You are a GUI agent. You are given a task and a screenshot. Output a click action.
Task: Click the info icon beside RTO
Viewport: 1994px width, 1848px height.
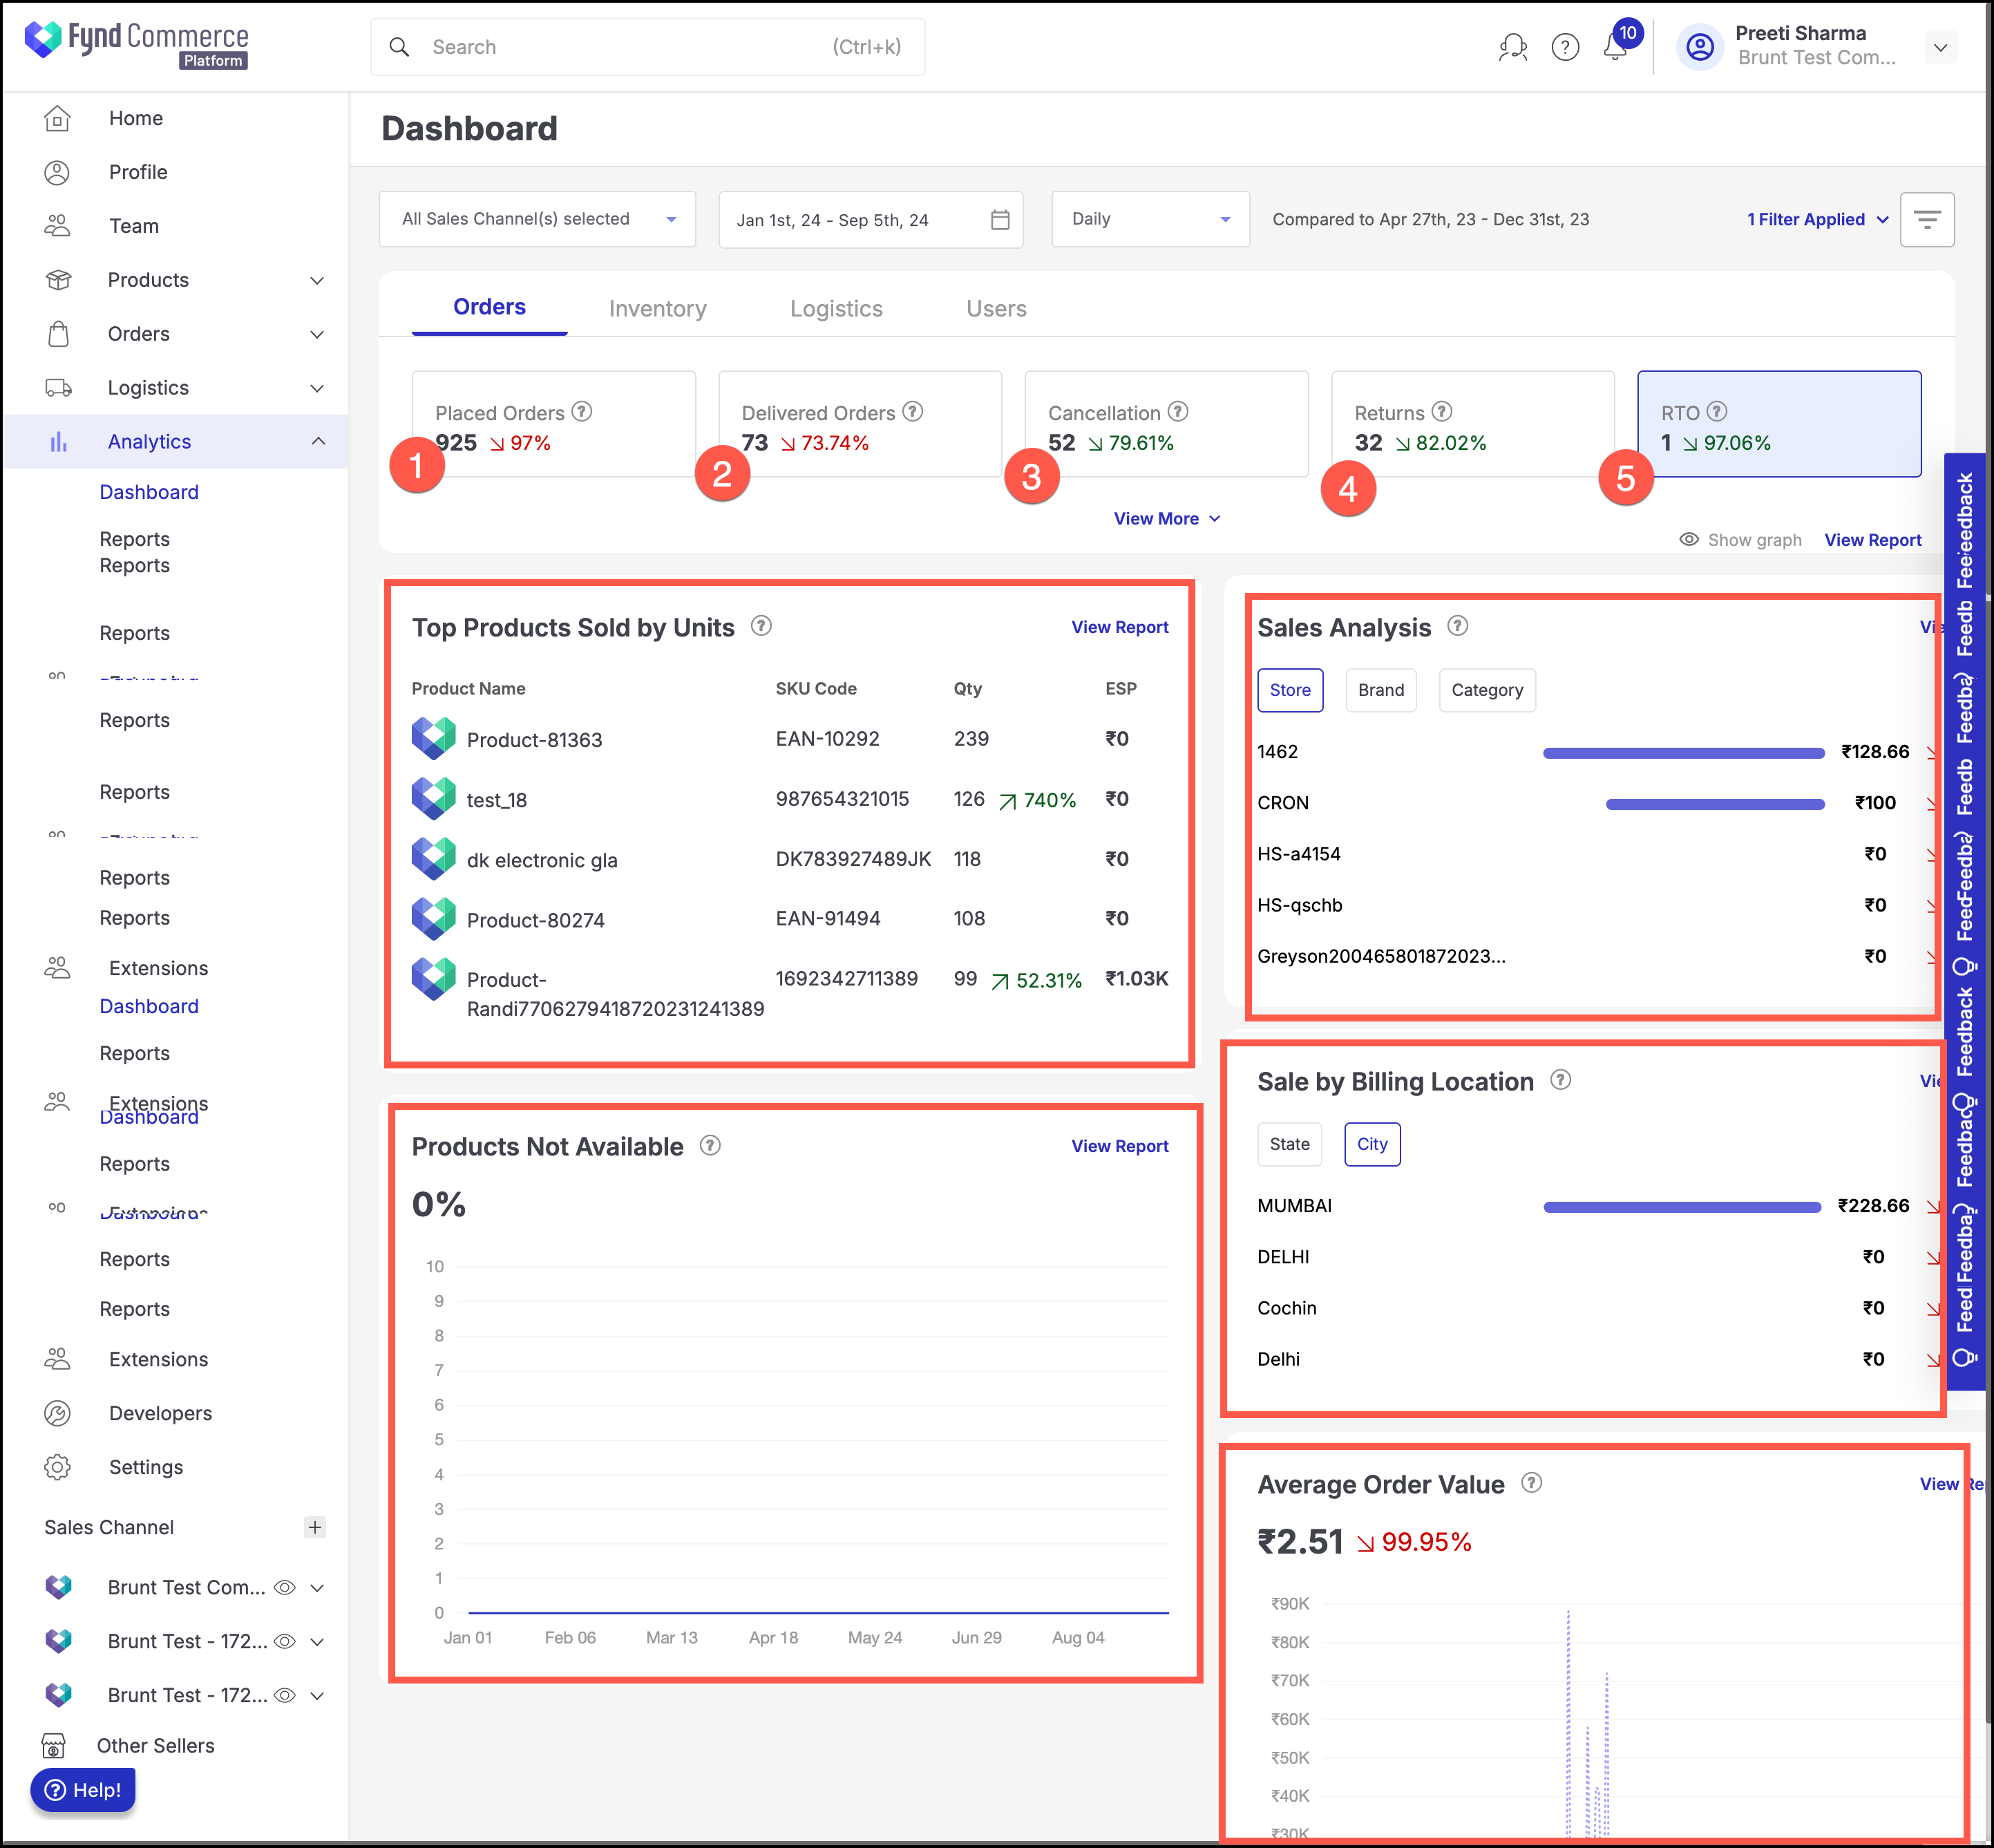[x=1717, y=412]
